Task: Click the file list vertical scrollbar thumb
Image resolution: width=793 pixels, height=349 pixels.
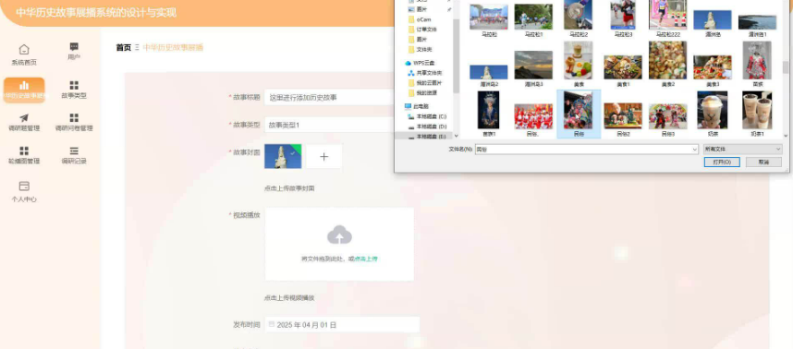Action: (786, 66)
